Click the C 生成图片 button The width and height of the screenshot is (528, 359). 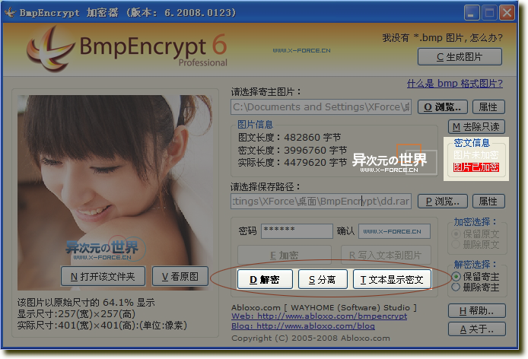pos(460,56)
